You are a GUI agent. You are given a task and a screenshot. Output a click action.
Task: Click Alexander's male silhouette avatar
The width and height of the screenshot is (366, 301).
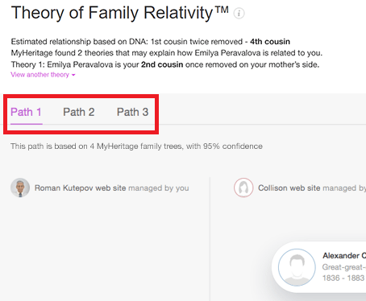[x=297, y=267]
